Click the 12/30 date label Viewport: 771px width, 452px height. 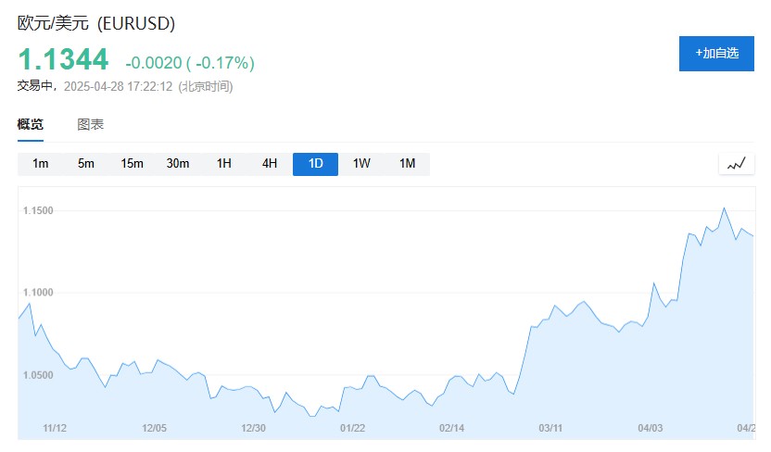[253, 428]
